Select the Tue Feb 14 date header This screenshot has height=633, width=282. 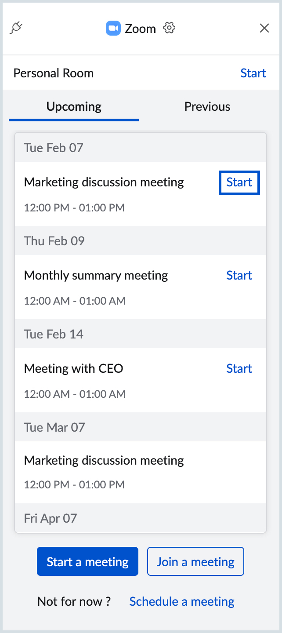(x=54, y=334)
